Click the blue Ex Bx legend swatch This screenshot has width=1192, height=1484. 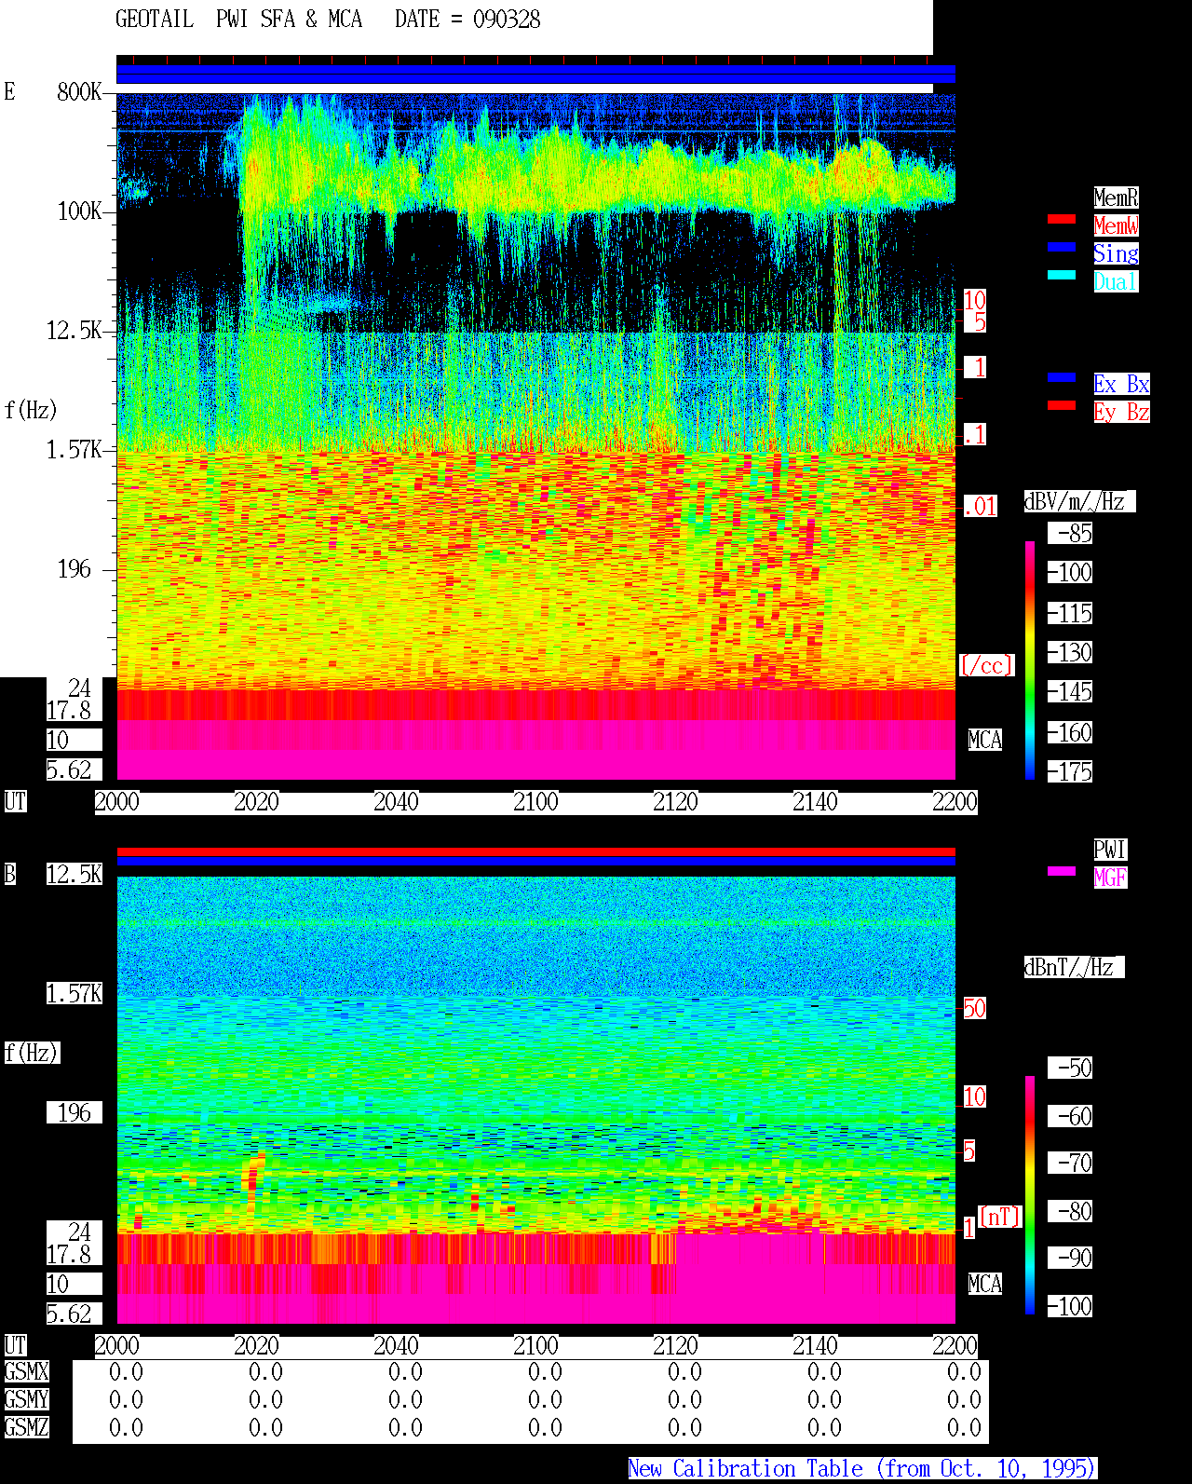pyautogui.click(x=1062, y=377)
